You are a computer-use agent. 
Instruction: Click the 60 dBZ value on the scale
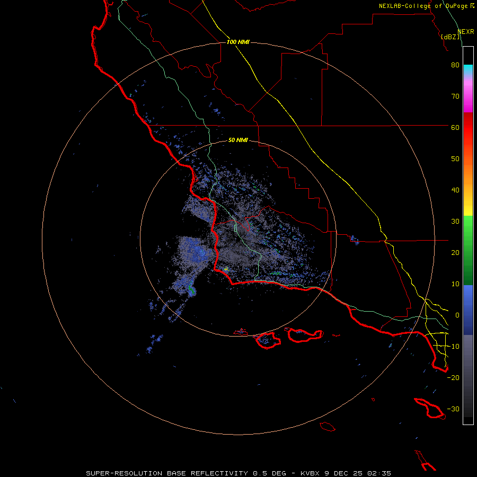click(x=455, y=128)
